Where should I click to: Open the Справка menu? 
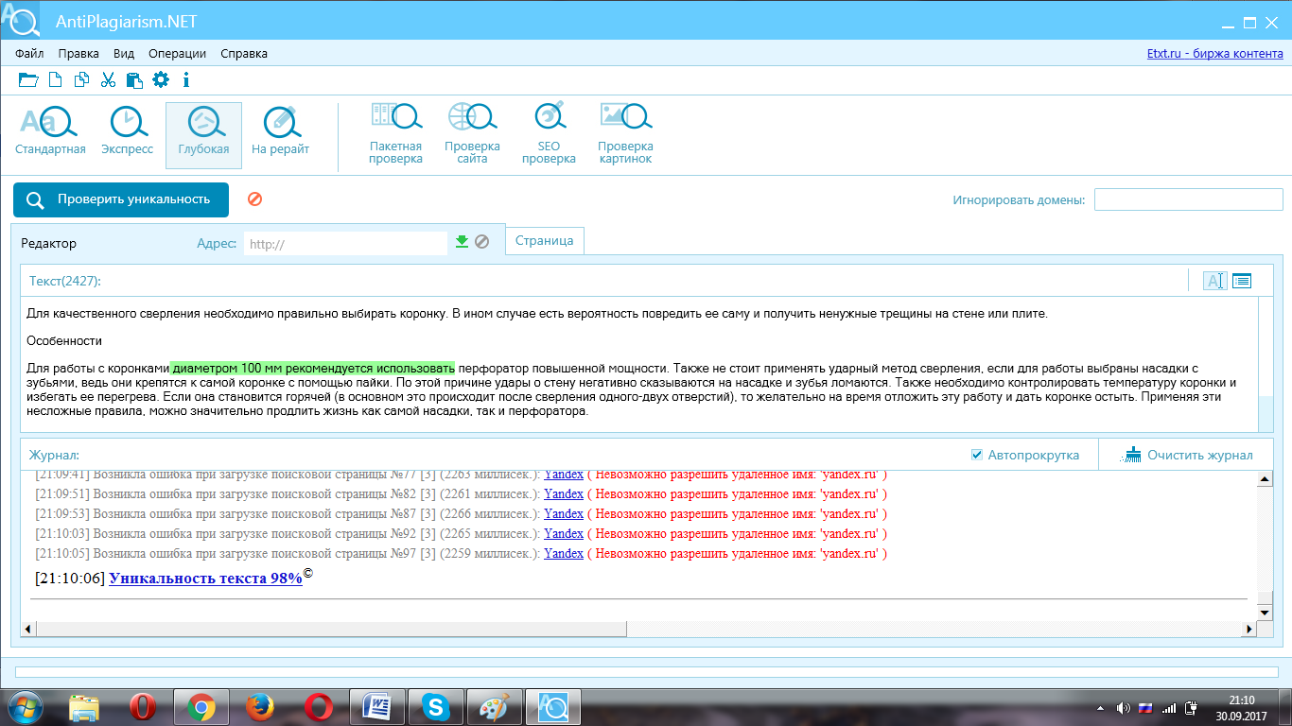pyautogui.click(x=244, y=54)
